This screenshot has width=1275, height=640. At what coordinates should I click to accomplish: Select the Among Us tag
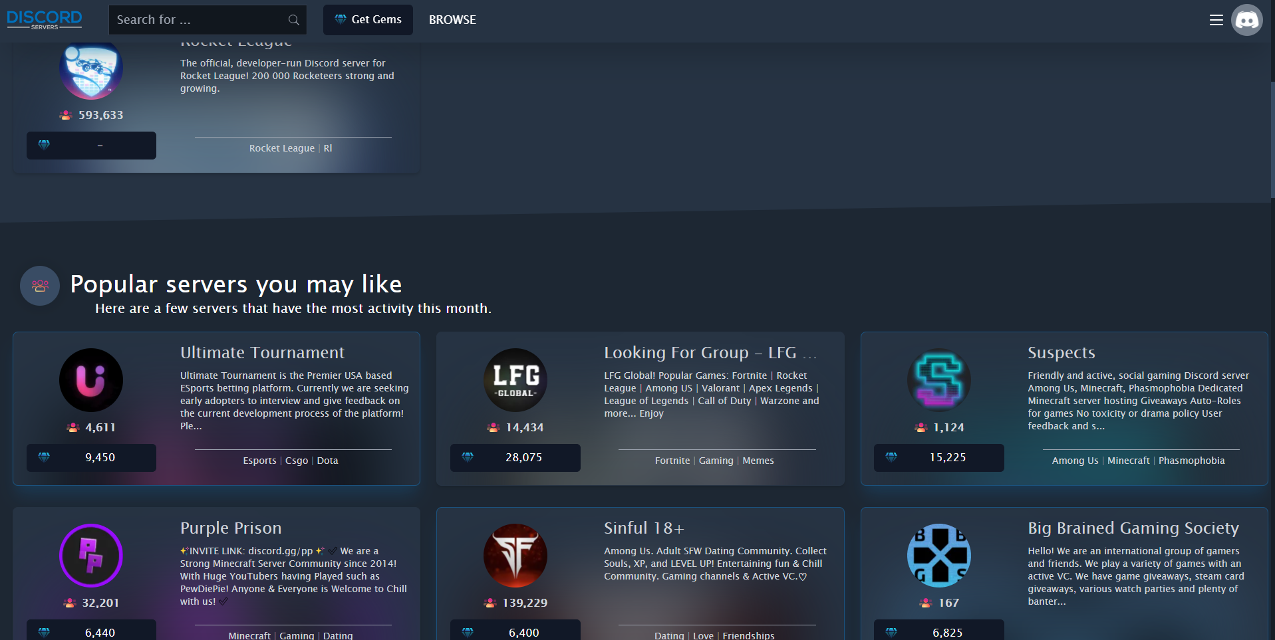click(1075, 461)
